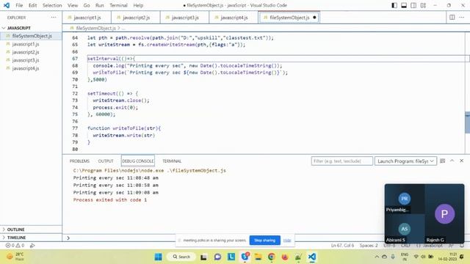This screenshot has height=264, width=470.
Task: Open editor more actions ellipsis
Action: (x=462, y=18)
